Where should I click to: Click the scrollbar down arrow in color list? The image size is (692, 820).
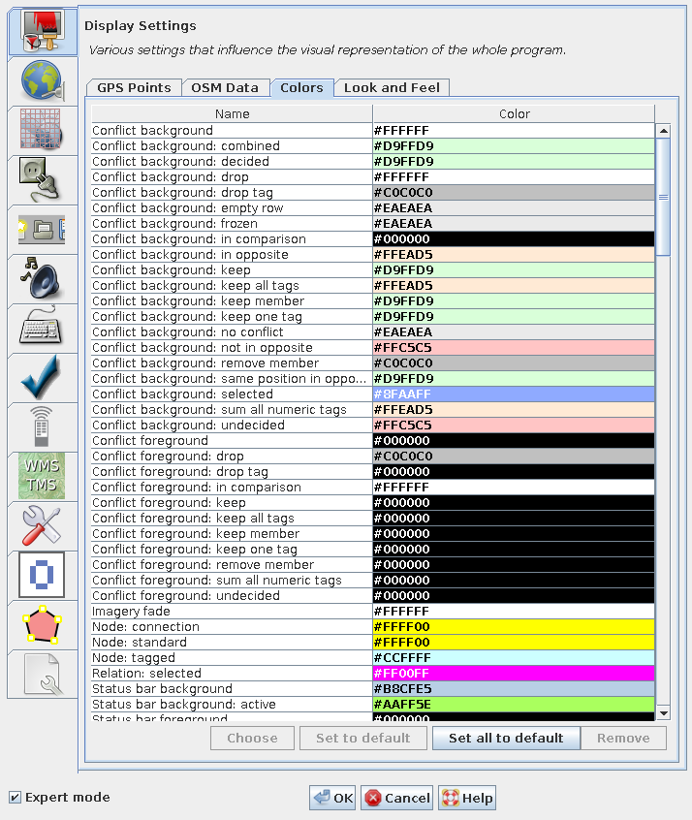point(663,712)
